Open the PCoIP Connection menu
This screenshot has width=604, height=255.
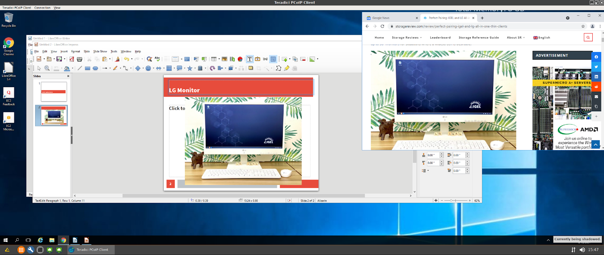coord(42,8)
